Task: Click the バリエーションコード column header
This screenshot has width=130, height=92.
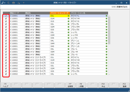Action: tap(60, 13)
